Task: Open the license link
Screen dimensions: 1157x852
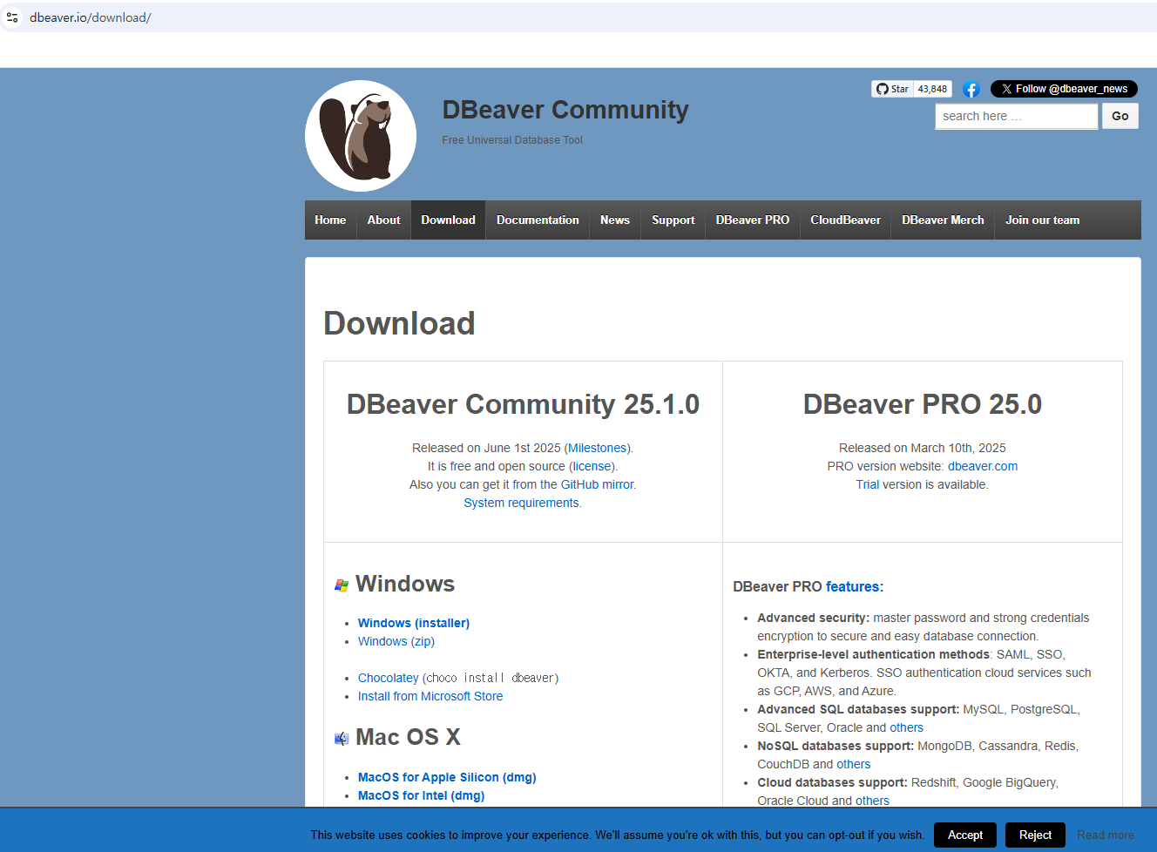Action: pos(592,466)
